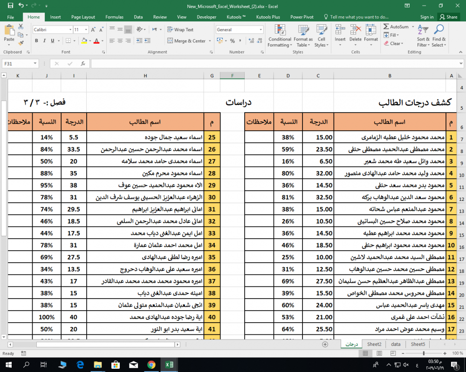
Task: Click the red font color swatch
Action: pos(96,41)
